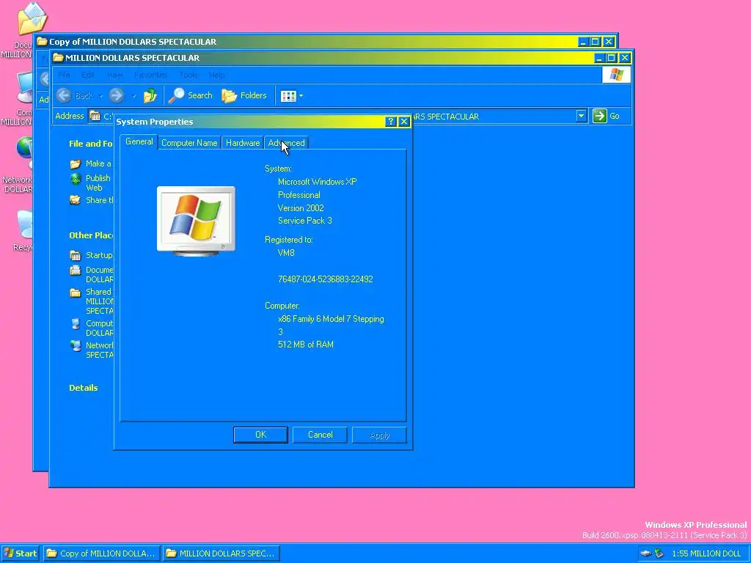Open Shared folder link under Other Places

pos(99,301)
